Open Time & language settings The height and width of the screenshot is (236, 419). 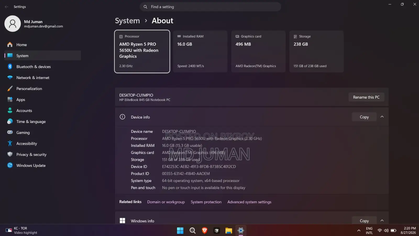click(43, 122)
